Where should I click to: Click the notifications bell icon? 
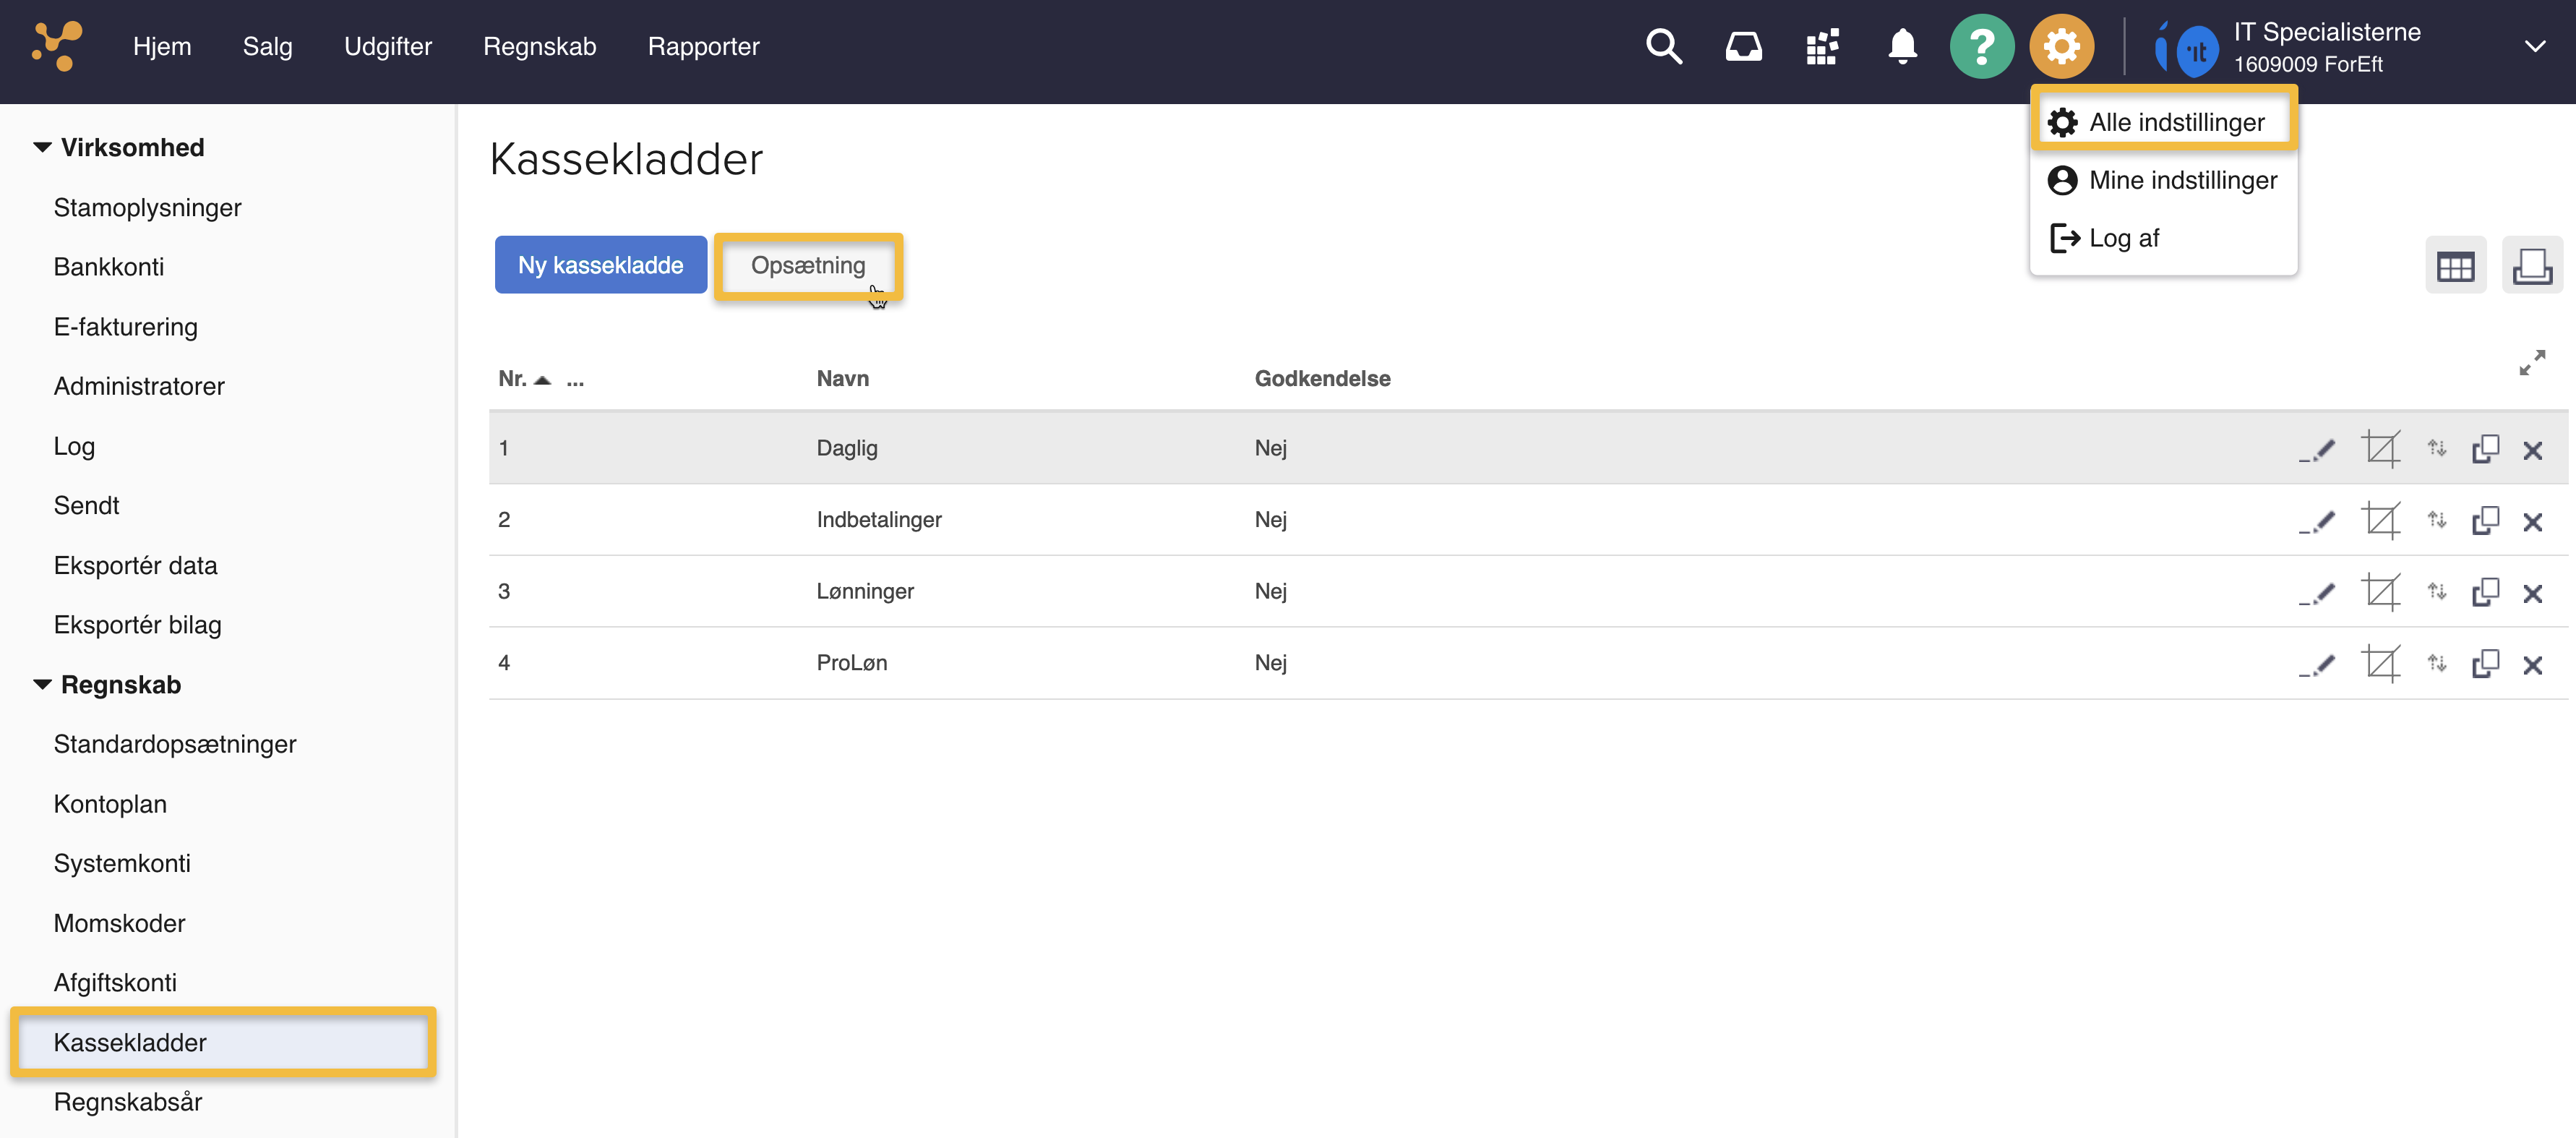tap(1901, 46)
